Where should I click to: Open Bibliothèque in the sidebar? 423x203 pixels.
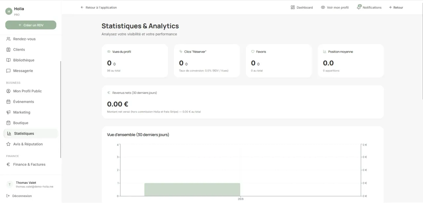pos(31,60)
